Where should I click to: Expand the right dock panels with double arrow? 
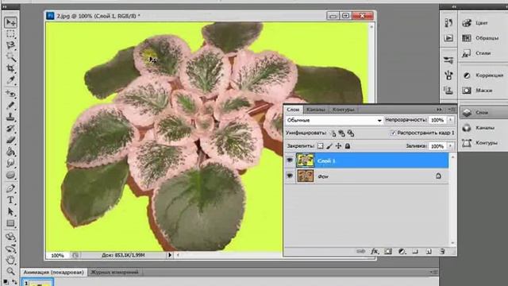click(454, 7)
